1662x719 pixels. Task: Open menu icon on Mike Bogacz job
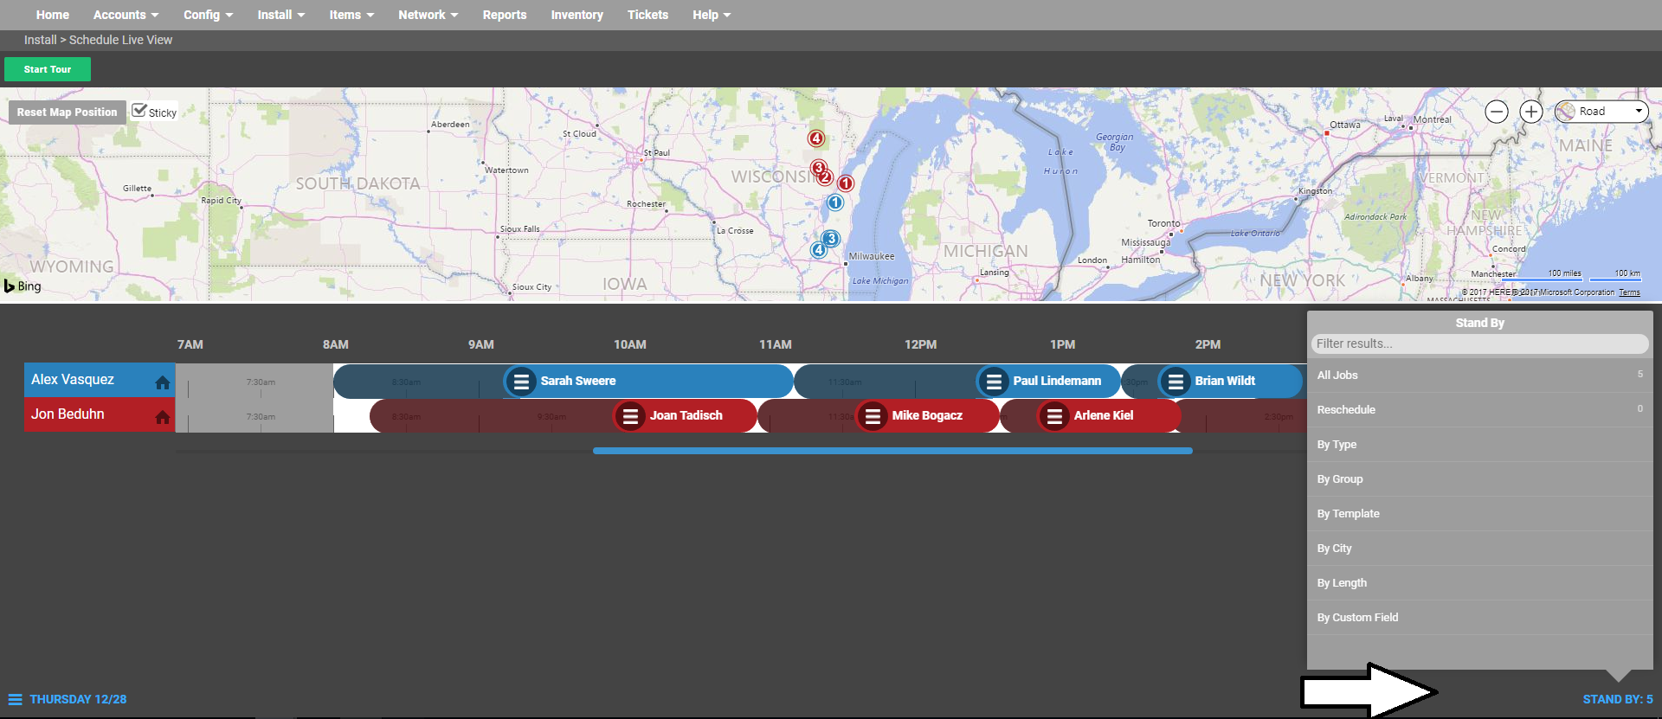[x=873, y=415]
